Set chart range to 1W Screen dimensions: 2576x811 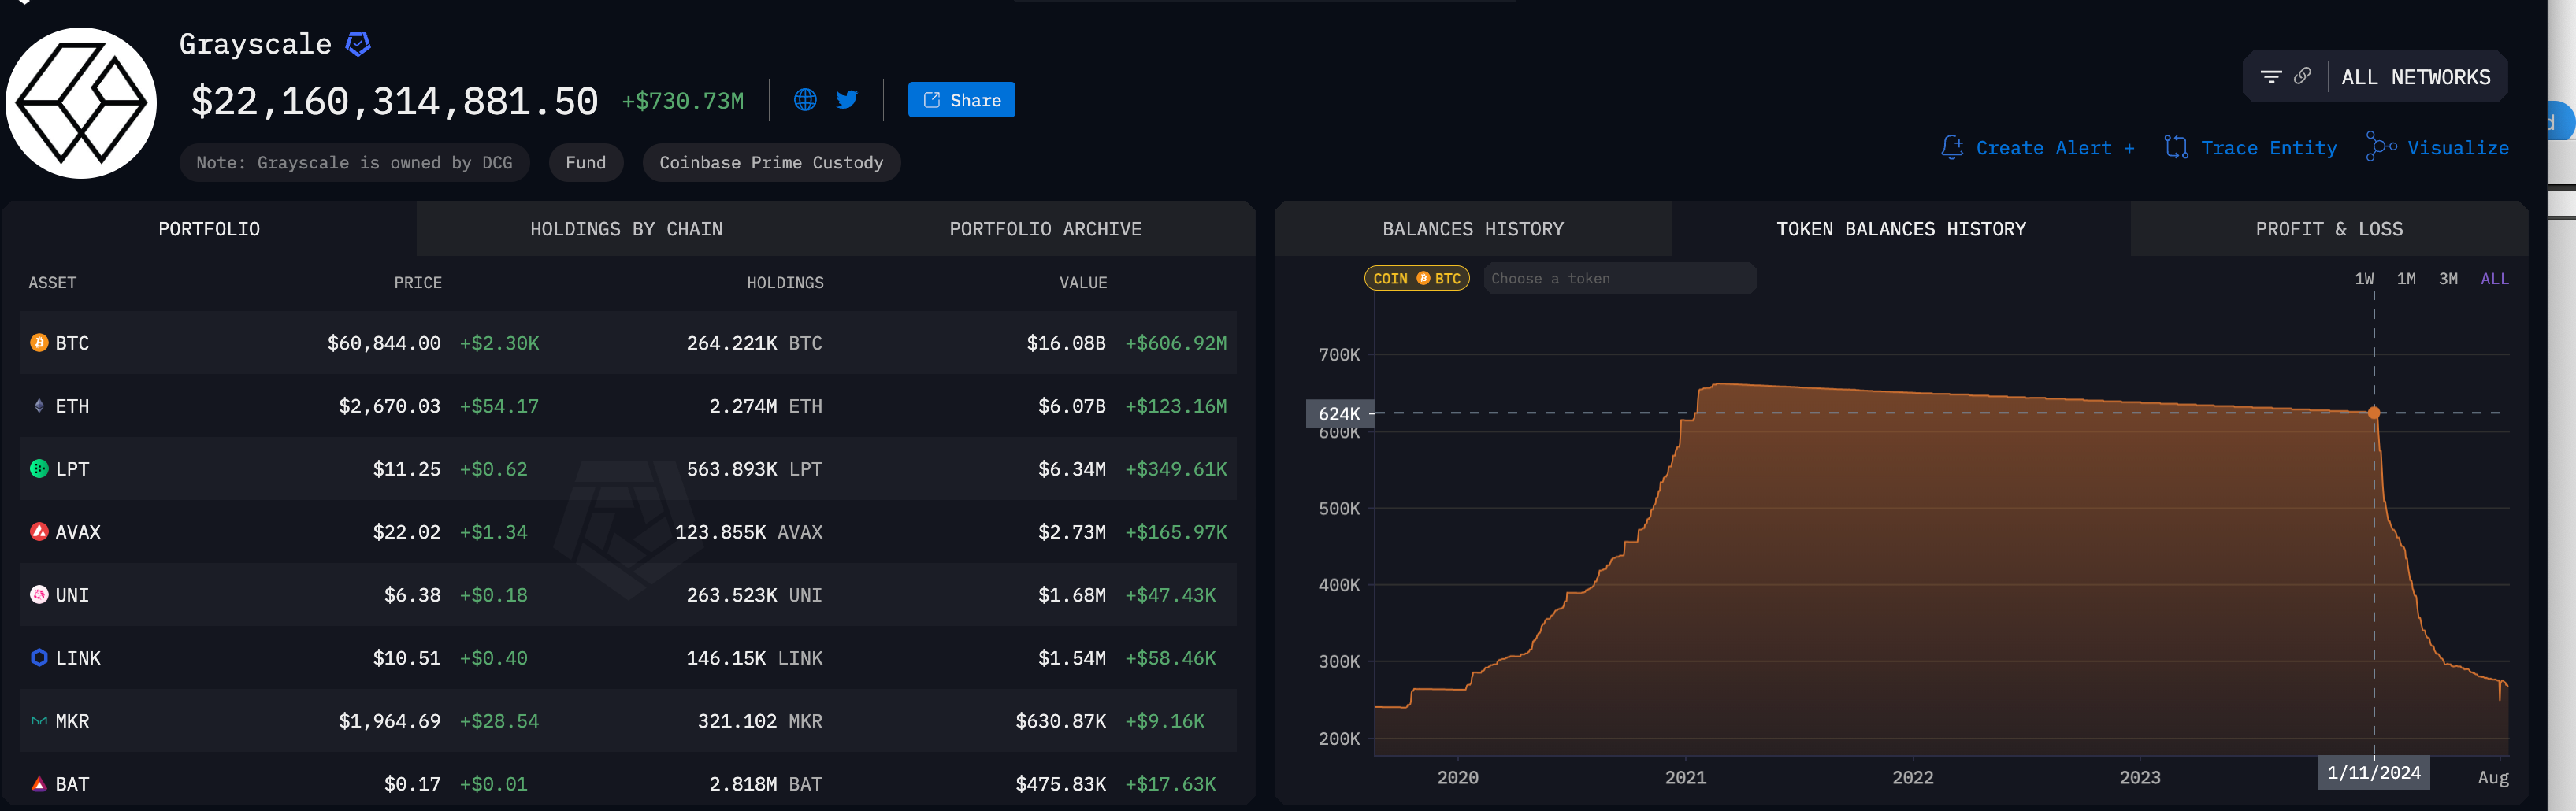coord(2364,279)
